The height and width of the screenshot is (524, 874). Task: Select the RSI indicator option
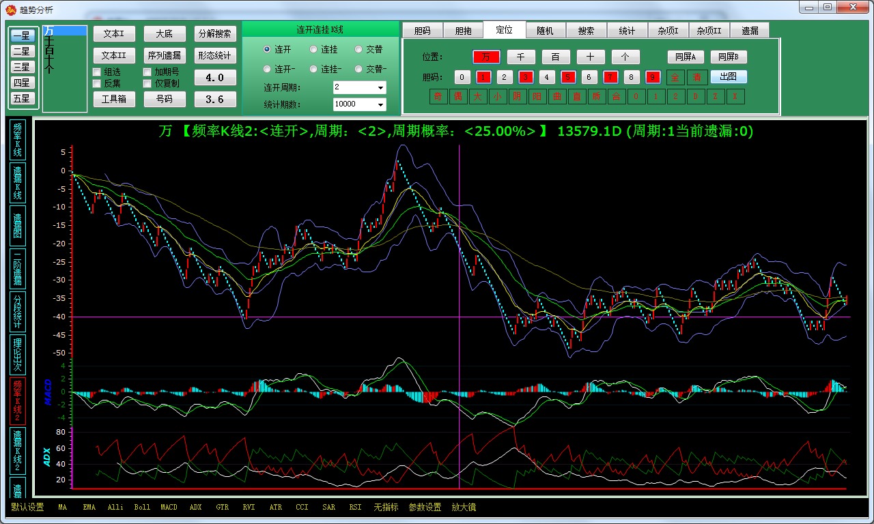coord(355,508)
